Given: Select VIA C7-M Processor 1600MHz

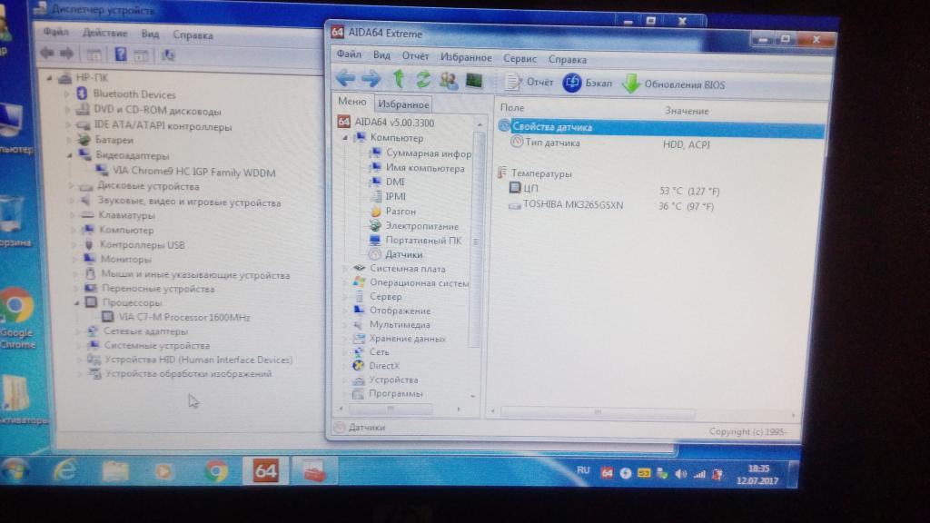Looking at the screenshot, I should [183, 317].
